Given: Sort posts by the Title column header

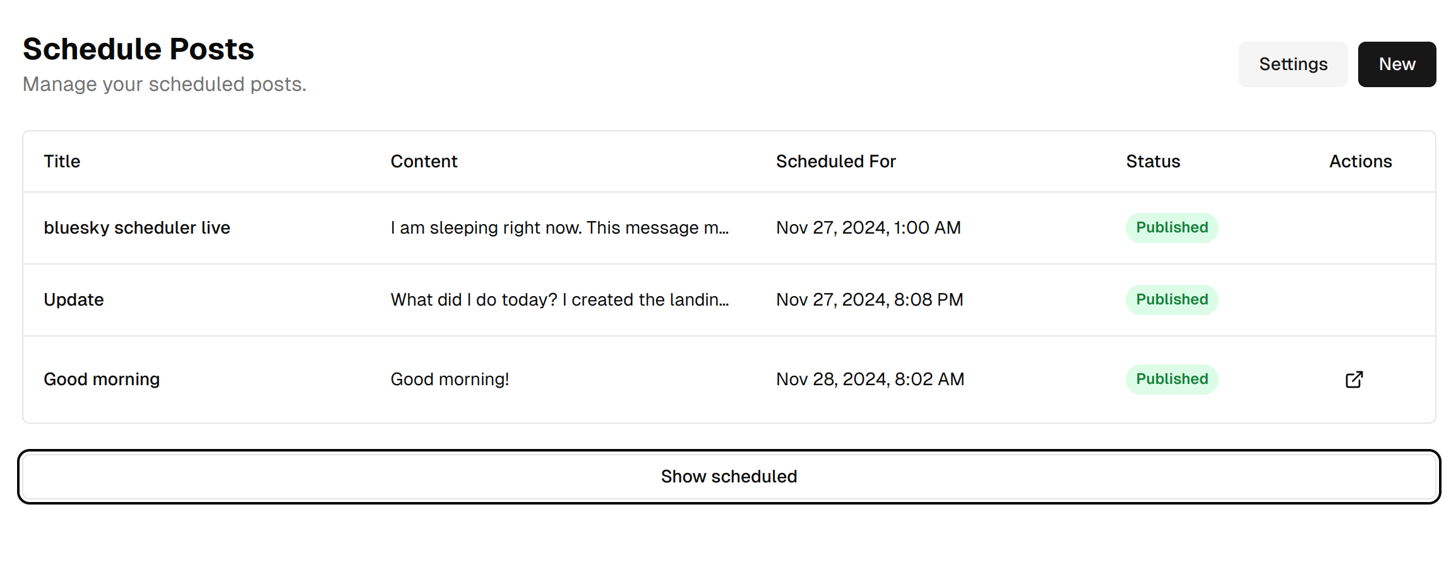Looking at the screenshot, I should tap(61, 161).
